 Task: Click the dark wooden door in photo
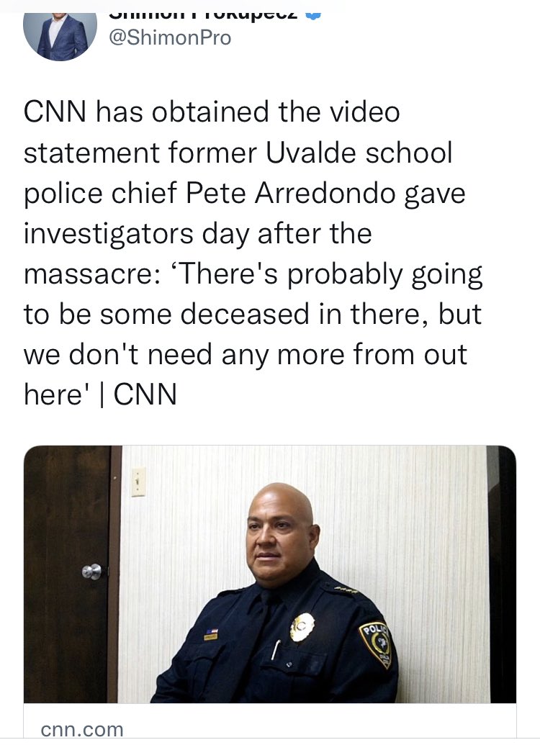[x=71, y=574]
